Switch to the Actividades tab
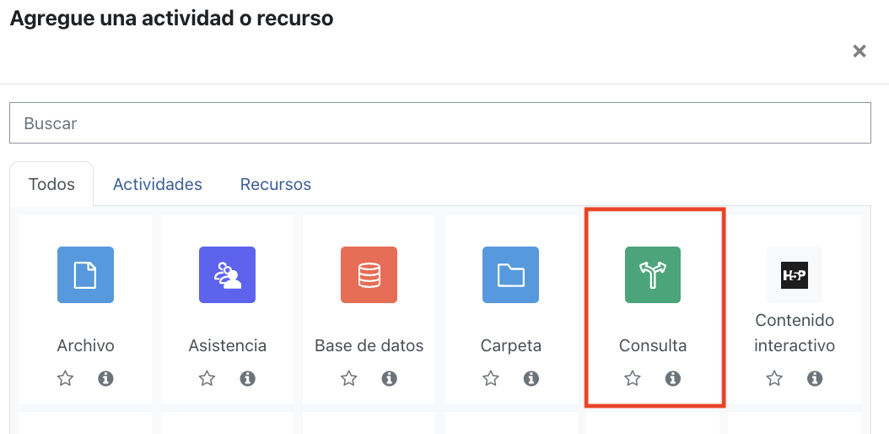Image resolution: width=889 pixels, height=434 pixels. pos(158,184)
